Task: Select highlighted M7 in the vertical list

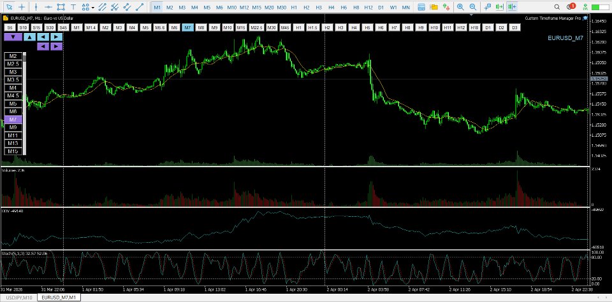Action: point(13,120)
